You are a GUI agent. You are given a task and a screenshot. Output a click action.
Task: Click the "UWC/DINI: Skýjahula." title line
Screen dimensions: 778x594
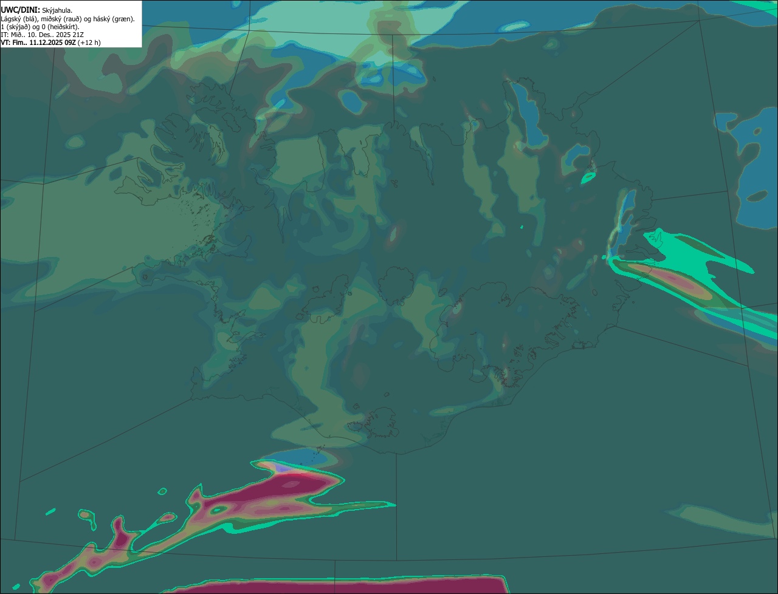pyautogui.click(x=36, y=10)
